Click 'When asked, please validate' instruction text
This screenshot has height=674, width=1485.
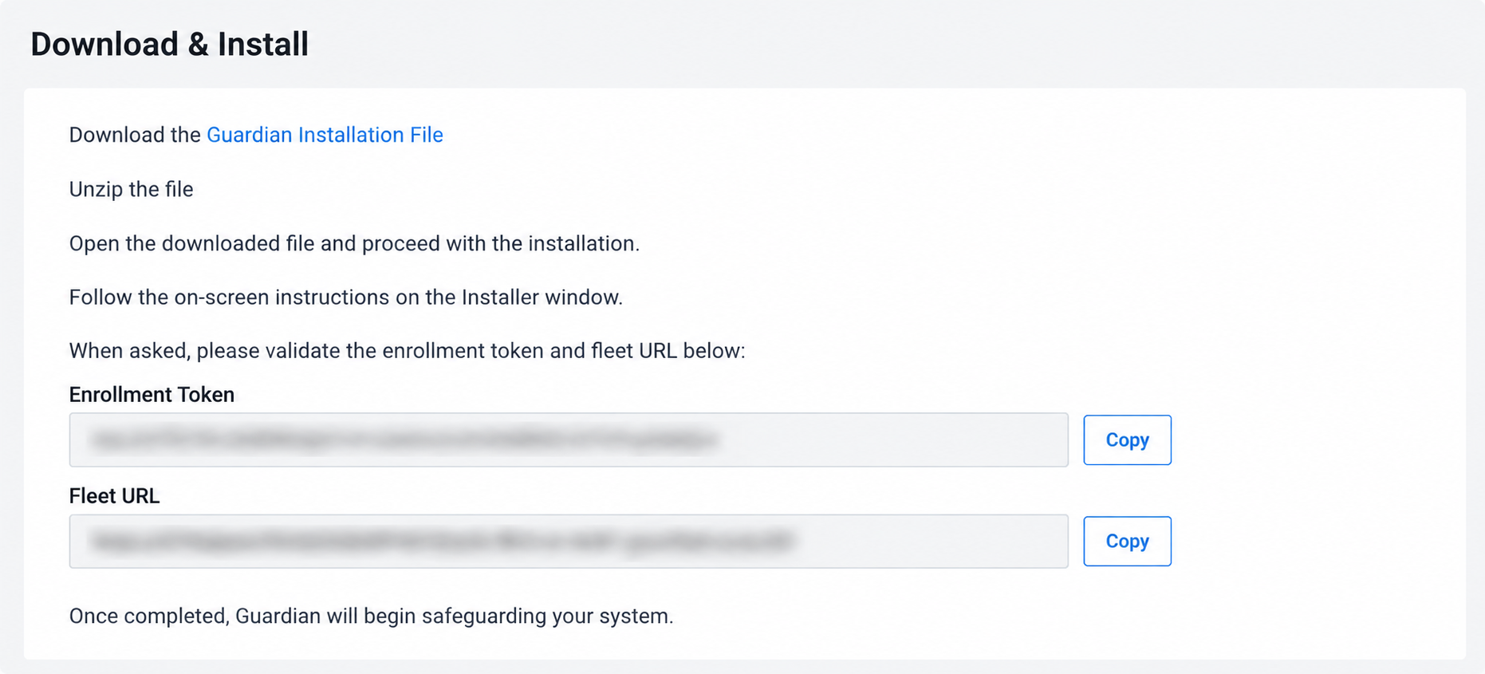click(x=407, y=351)
